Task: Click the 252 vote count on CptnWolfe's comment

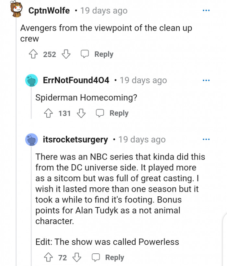Action: pos(49,54)
